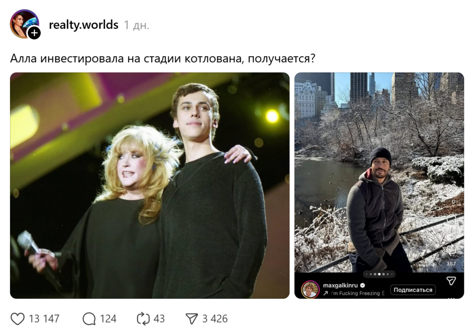Open the concert stage photo
Image resolution: width=468 pixels, height=334 pixels.
pos(150,186)
